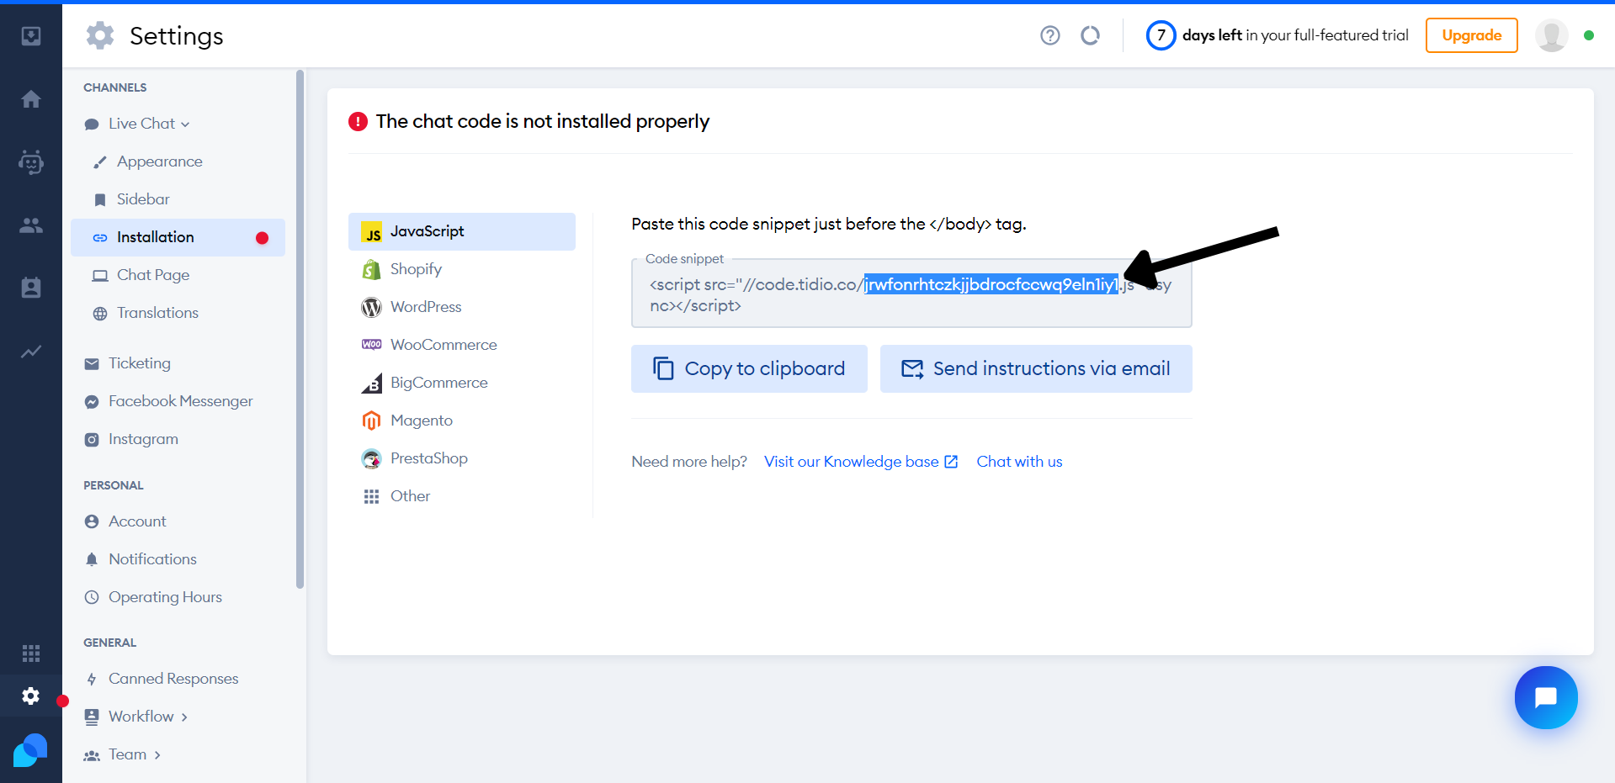Open the Visitors people icon
The width and height of the screenshot is (1615, 783).
[31, 225]
